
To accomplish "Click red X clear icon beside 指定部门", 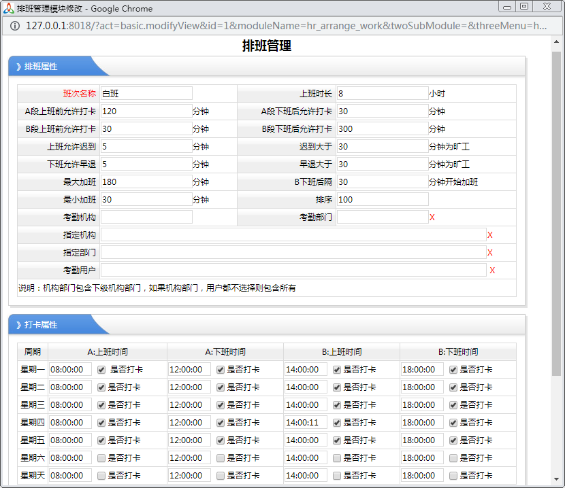I will point(490,253).
